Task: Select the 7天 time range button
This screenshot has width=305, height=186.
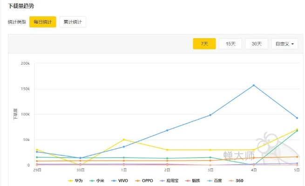Action: pyautogui.click(x=204, y=44)
